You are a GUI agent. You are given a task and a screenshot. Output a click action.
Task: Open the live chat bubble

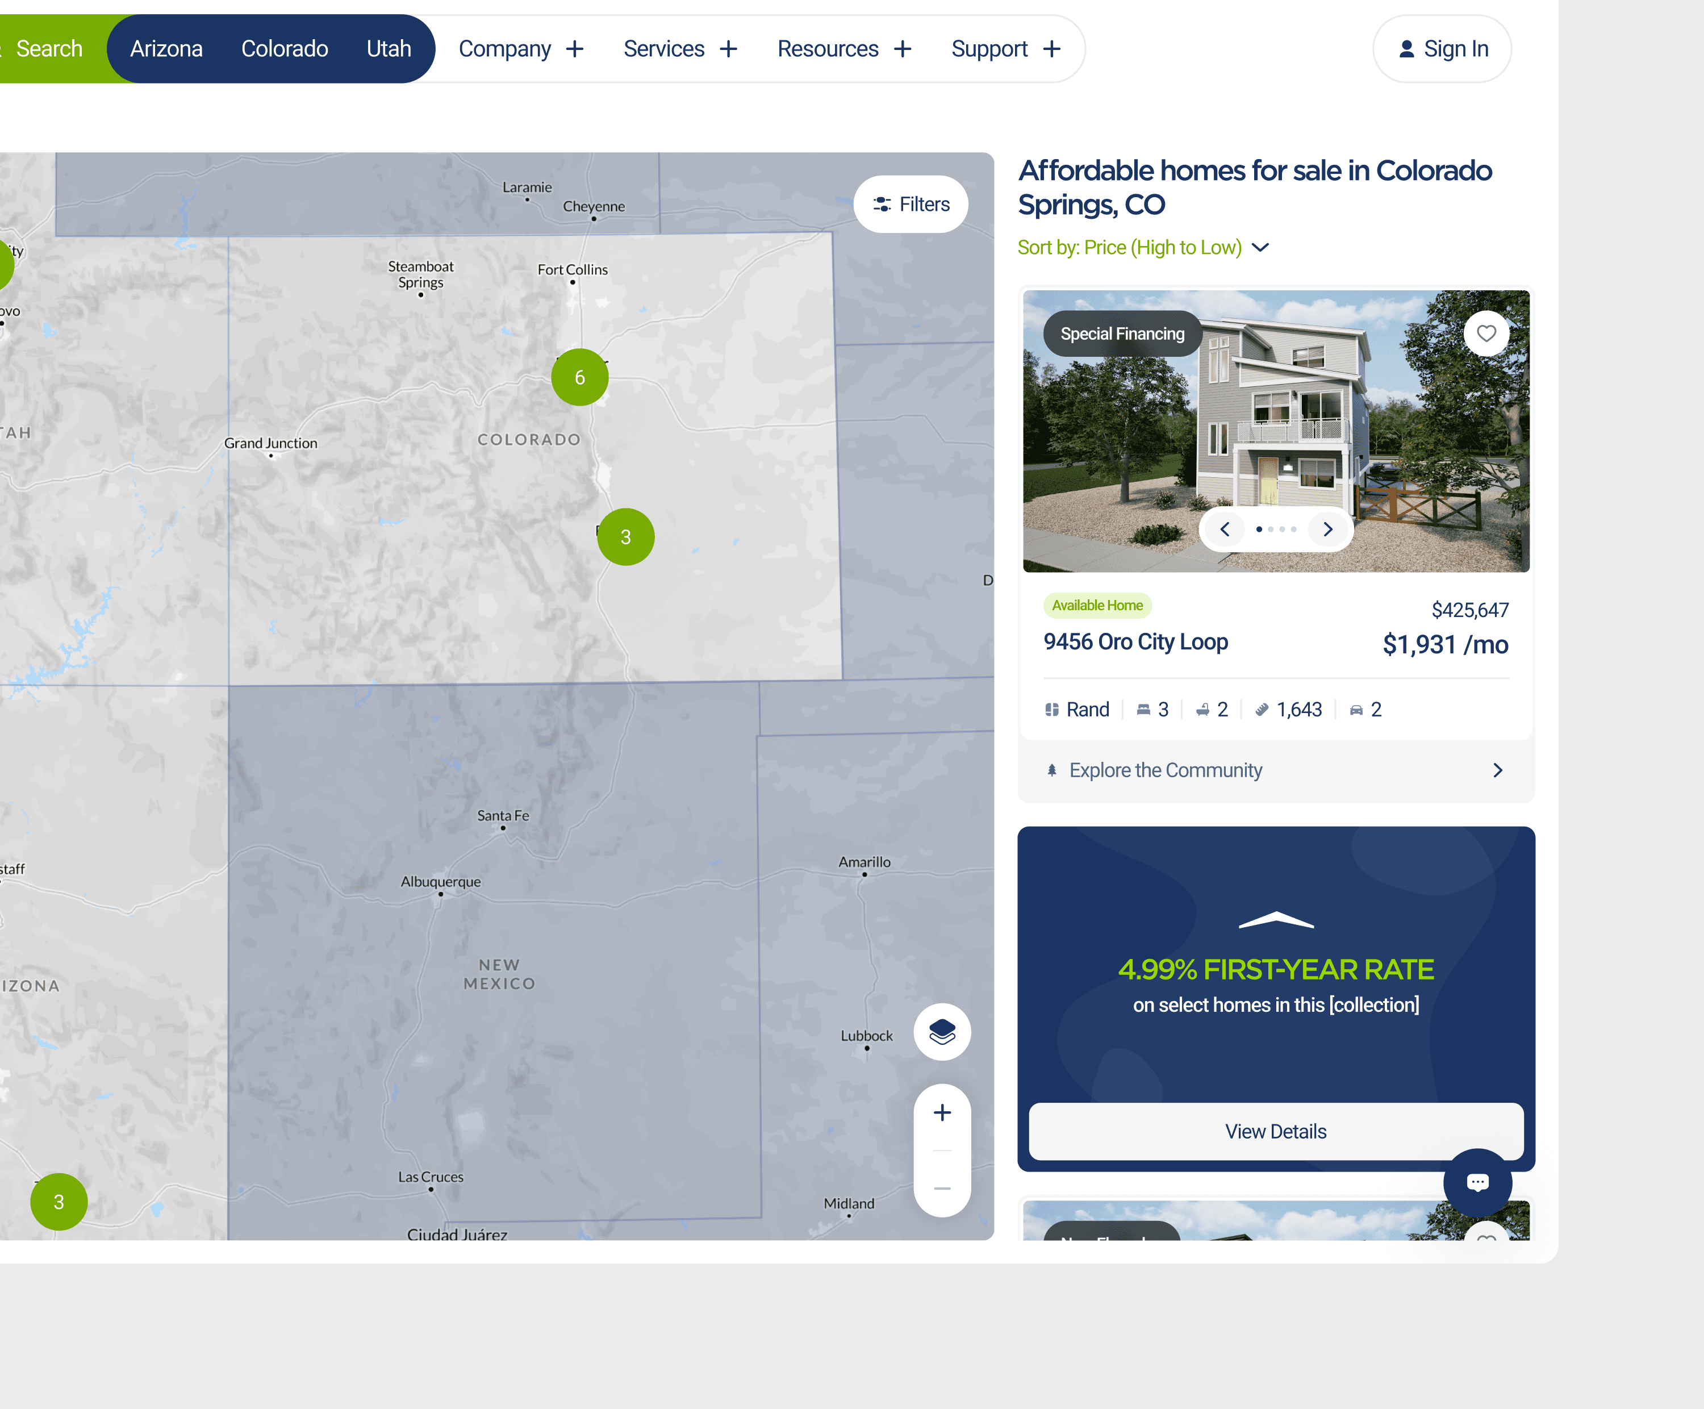1477,1182
